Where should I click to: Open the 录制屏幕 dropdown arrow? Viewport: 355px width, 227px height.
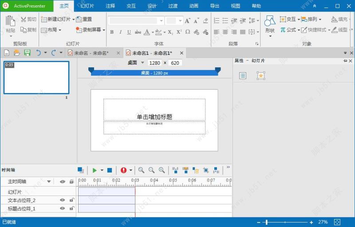[x=104, y=30]
